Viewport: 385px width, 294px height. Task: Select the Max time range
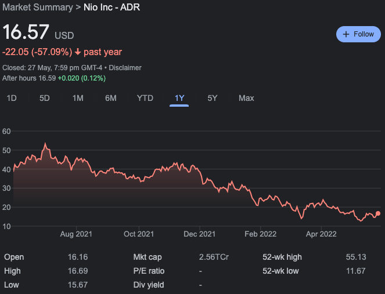pos(246,98)
